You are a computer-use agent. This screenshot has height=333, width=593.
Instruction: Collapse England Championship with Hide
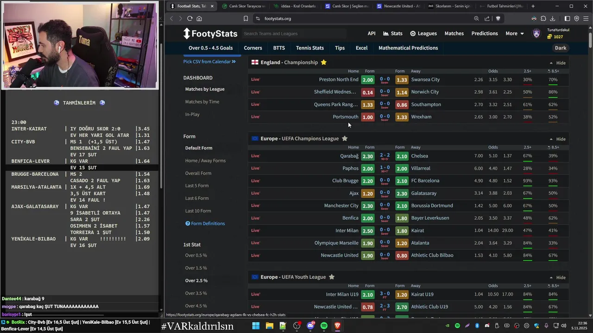(x=557, y=63)
